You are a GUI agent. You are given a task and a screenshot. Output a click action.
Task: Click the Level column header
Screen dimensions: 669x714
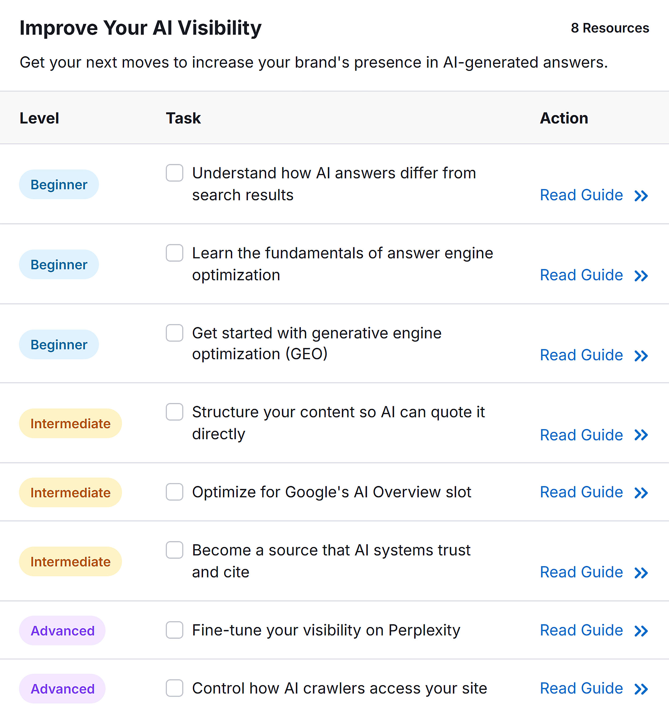click(x=40, y=118)
